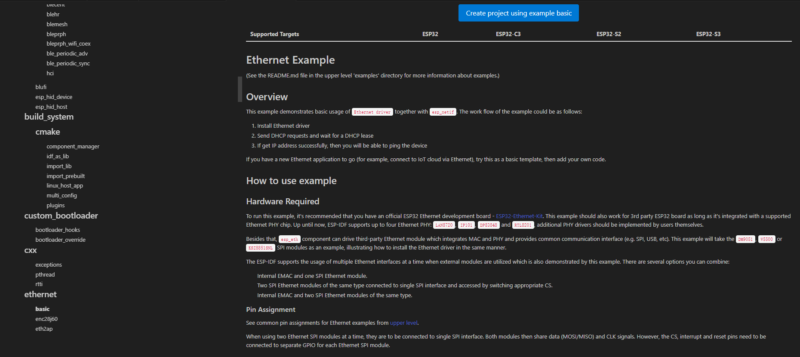The width and height of the screenshot is (800, 357).
Task: Open exceptions example
Action: (x=49, y=265)
